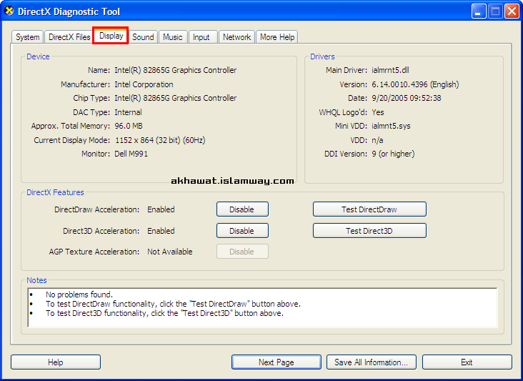Click DAC Type value 'Internal'
The image size is (523, 381).
pos(128,112)
